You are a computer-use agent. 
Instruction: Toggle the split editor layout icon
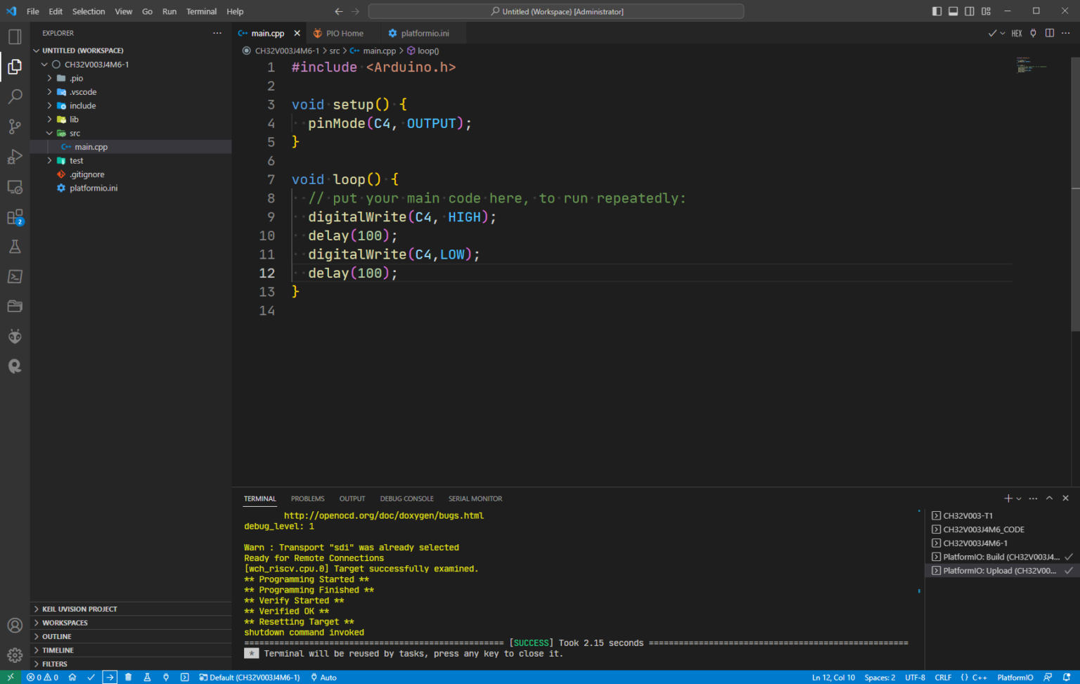pyautogui.click(x=1049, y=32)
